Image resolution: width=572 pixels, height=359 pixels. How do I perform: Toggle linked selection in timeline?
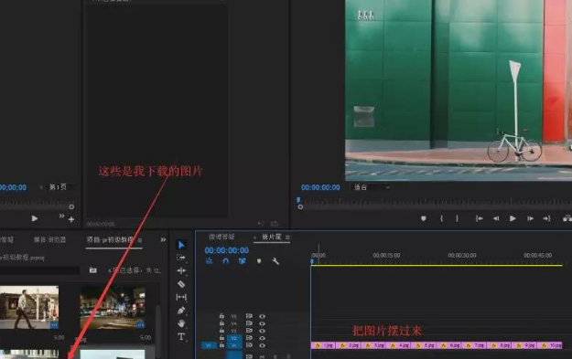[242, 260]
